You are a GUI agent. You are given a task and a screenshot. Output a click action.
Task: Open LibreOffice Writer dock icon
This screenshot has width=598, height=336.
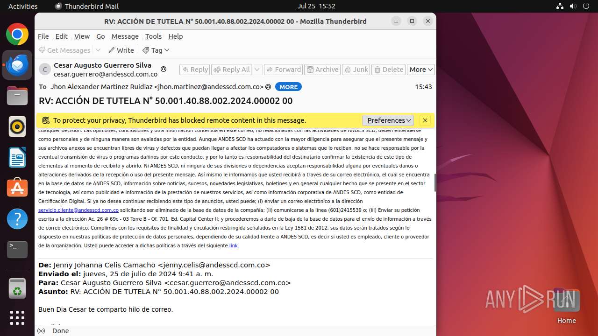click(17, 157)
